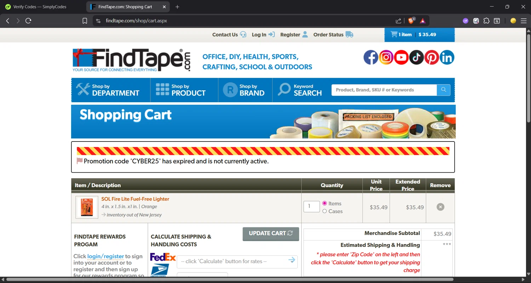Click the Log In link
This screenshot has height=283, width=531.
(263, 35)
